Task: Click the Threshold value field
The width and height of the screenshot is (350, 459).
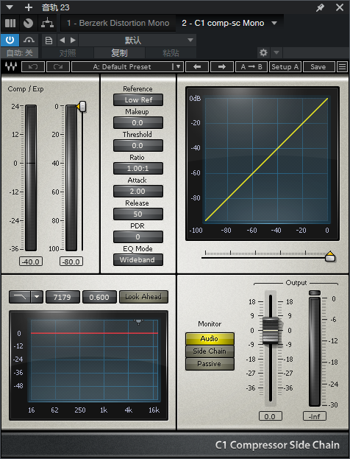Action: [138, 145]
